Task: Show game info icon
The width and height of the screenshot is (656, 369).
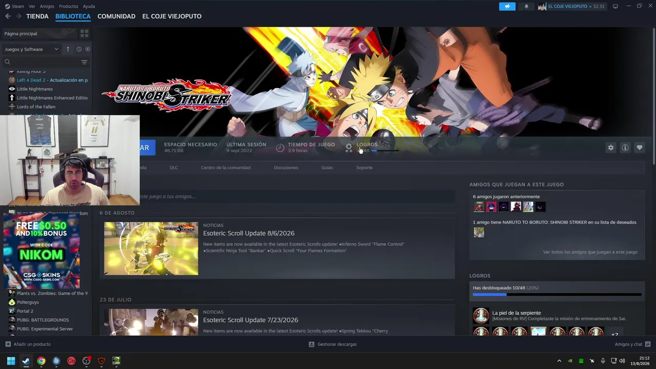Action: (x=625, y=148)
